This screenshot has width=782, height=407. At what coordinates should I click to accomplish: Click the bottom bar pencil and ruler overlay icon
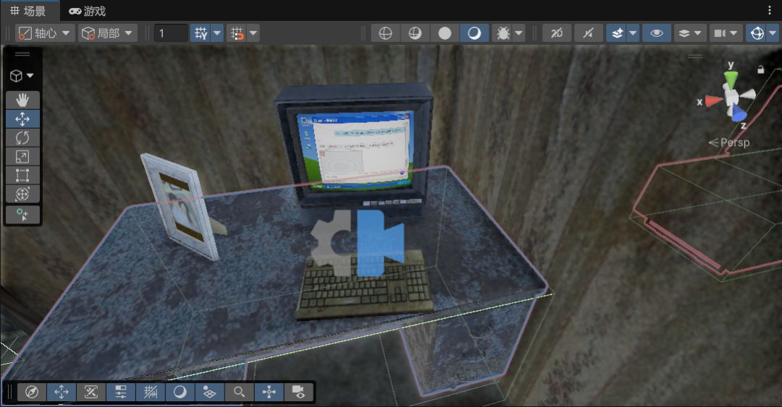(91, 393)
